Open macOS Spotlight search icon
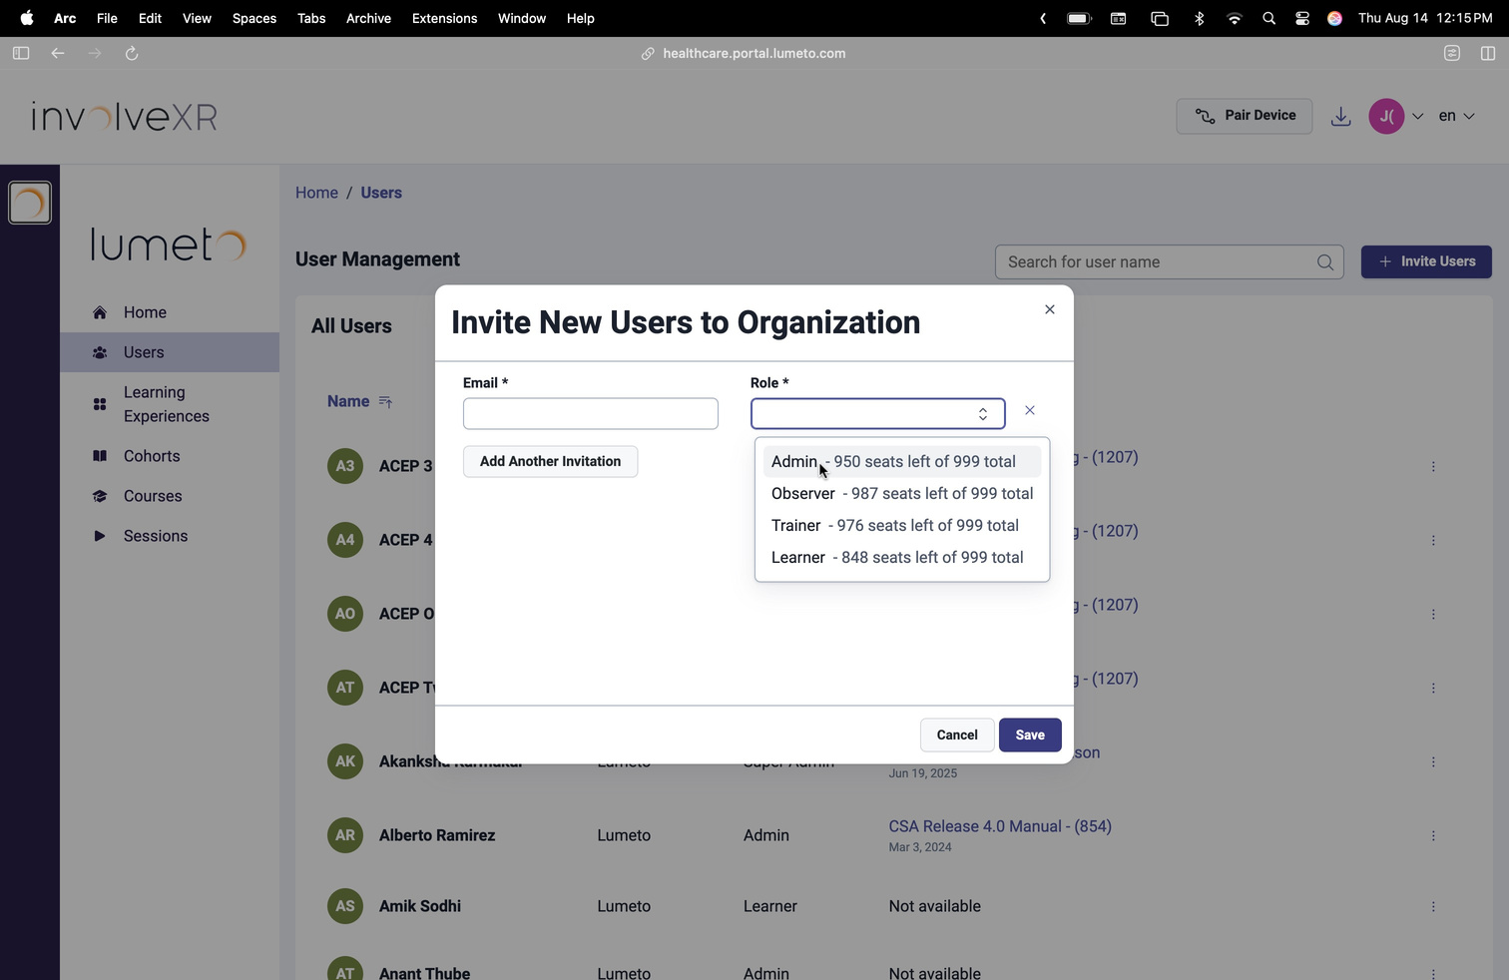 coord(1268,18)
